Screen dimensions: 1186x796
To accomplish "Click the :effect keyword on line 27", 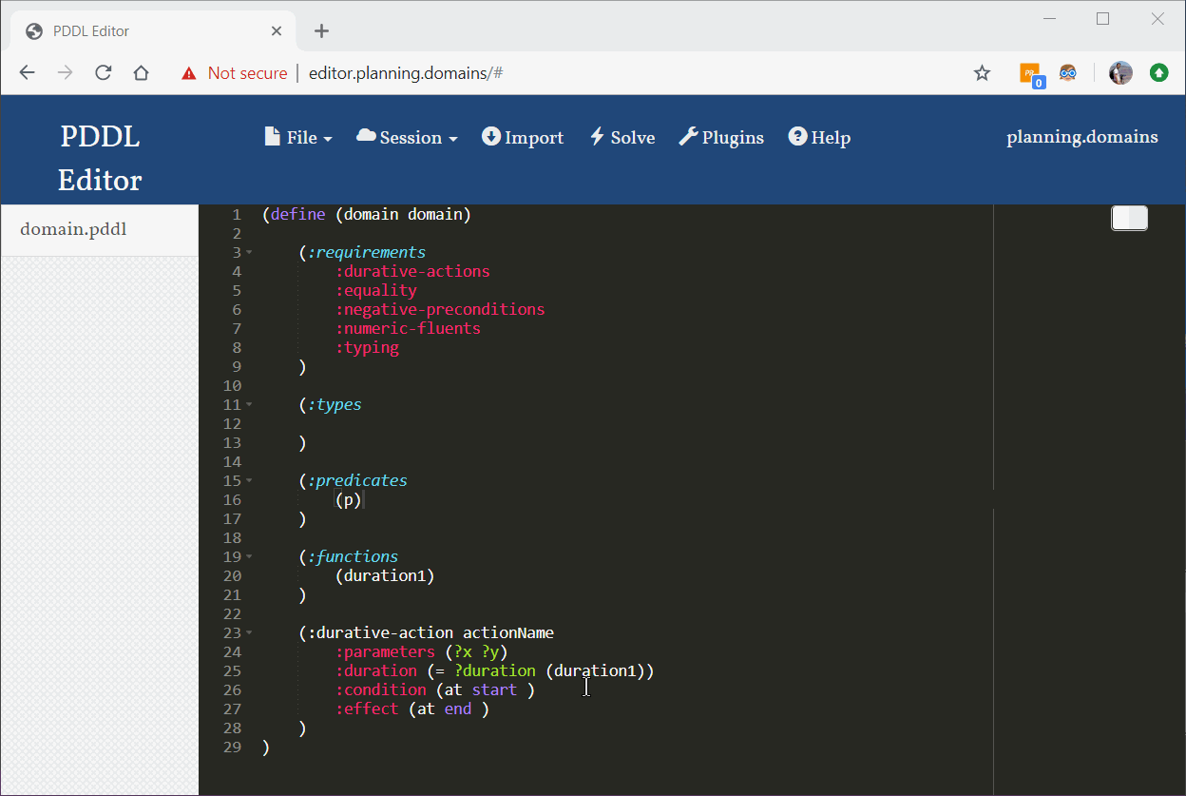I will (x=367, y=709).
